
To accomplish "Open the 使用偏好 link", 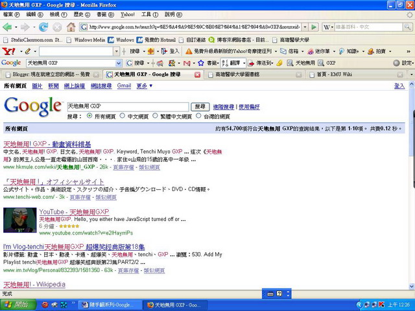I will (249, 107).
